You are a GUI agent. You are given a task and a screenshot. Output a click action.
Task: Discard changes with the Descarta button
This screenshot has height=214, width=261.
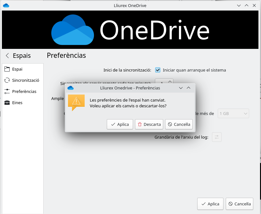click(x=149, y=124)
